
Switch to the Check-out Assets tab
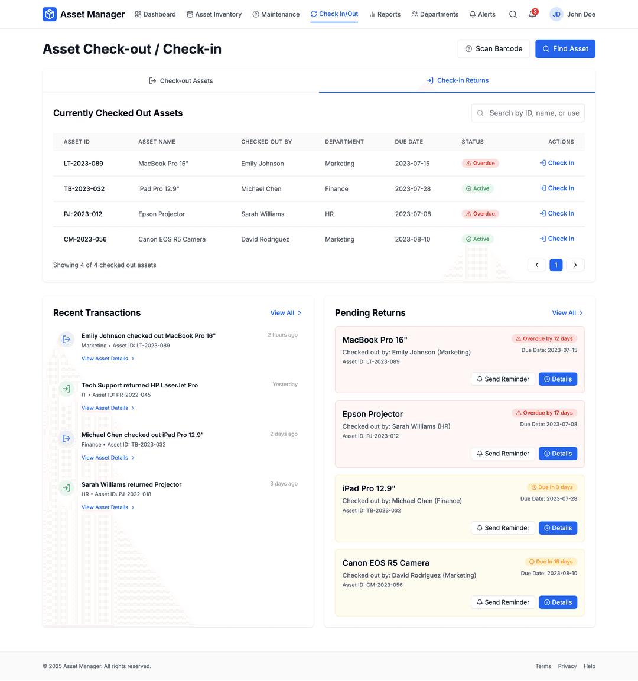(181, 80)
